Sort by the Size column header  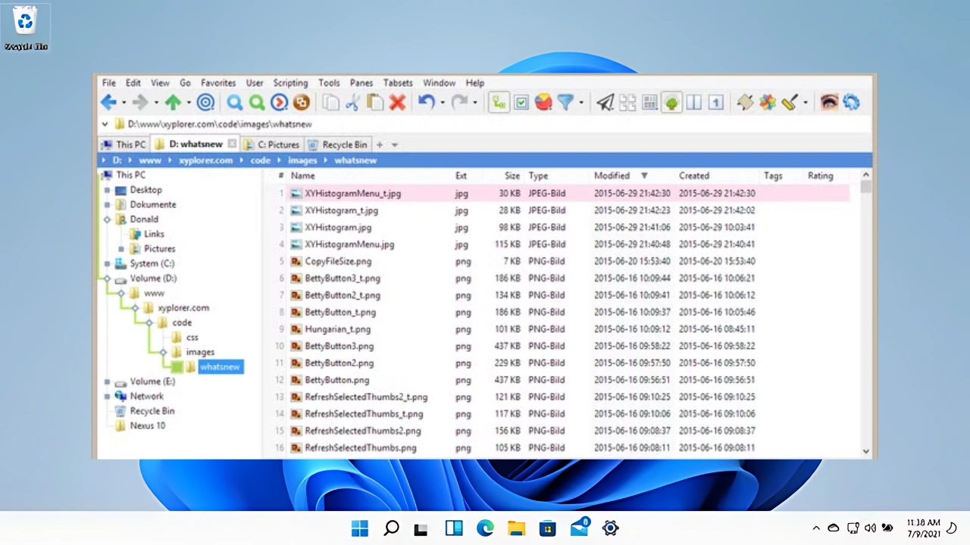click(512, 176)
